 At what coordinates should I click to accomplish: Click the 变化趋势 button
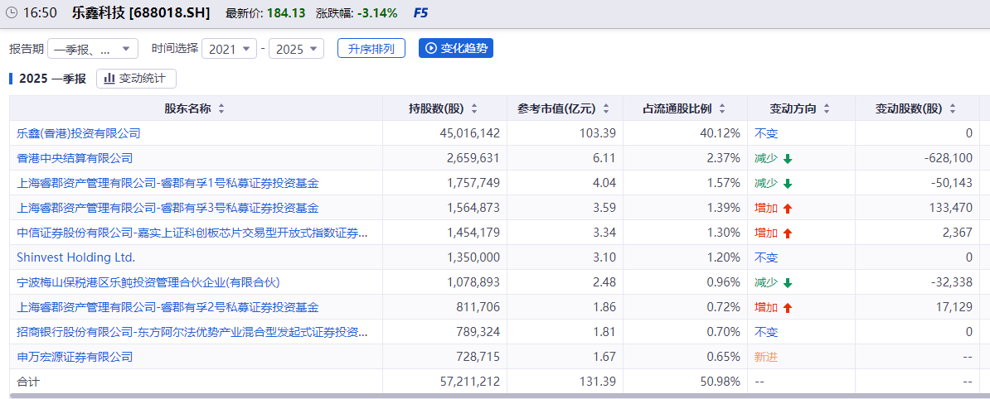pyautogui.click(x=456, y=49)
